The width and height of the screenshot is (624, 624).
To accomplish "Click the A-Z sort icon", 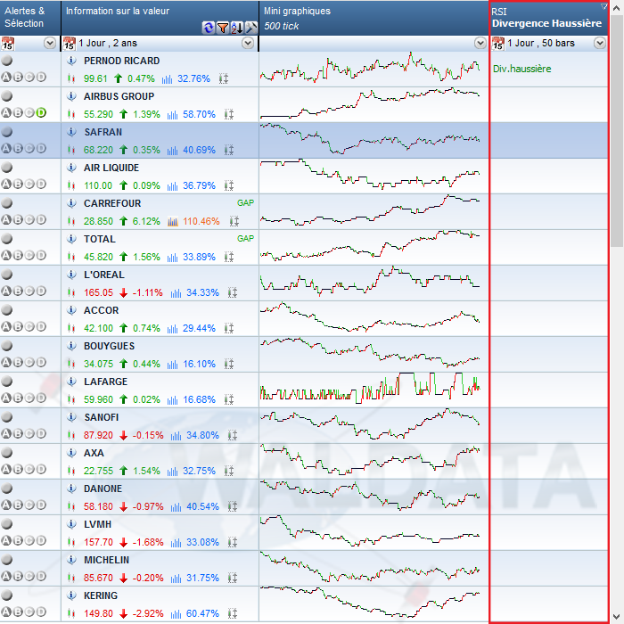I will coord(237,28).
